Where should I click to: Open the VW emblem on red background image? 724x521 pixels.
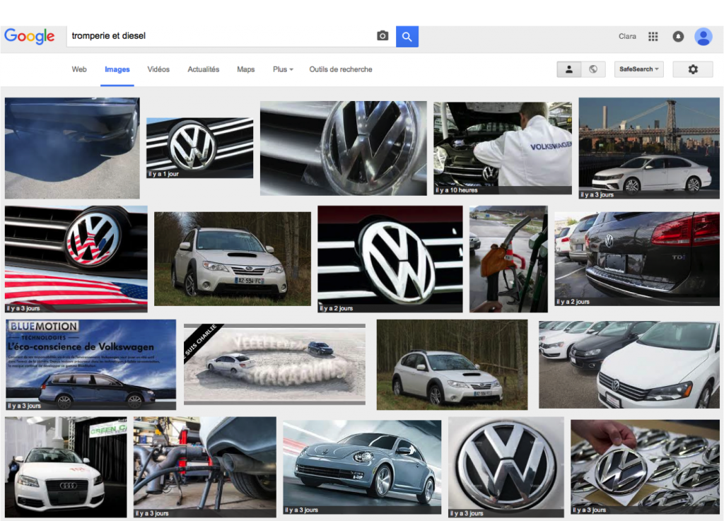pos(390,259)
